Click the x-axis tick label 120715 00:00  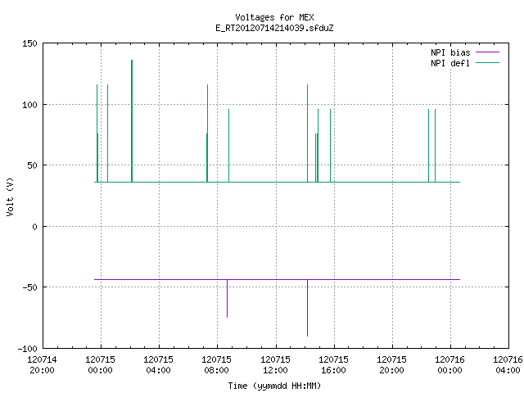click(x=100, y=365)
